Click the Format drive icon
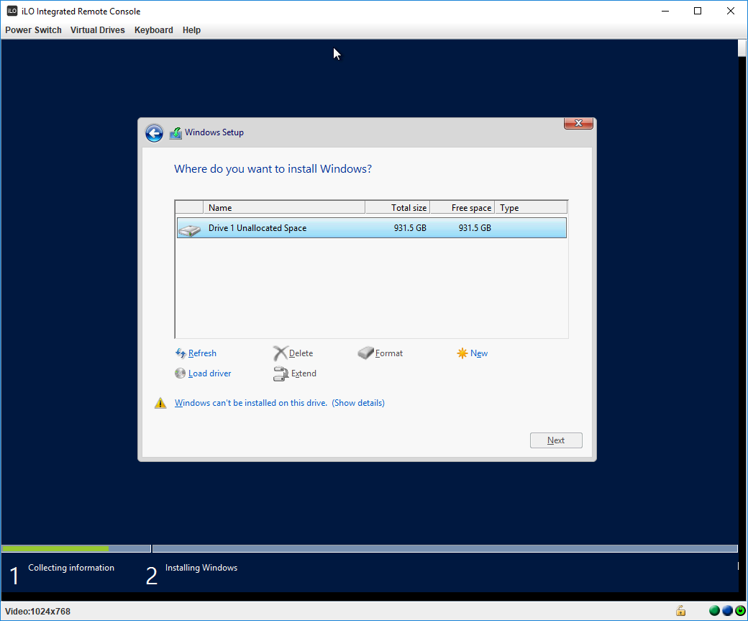This screenshot has height=621, width=748. 365,353
